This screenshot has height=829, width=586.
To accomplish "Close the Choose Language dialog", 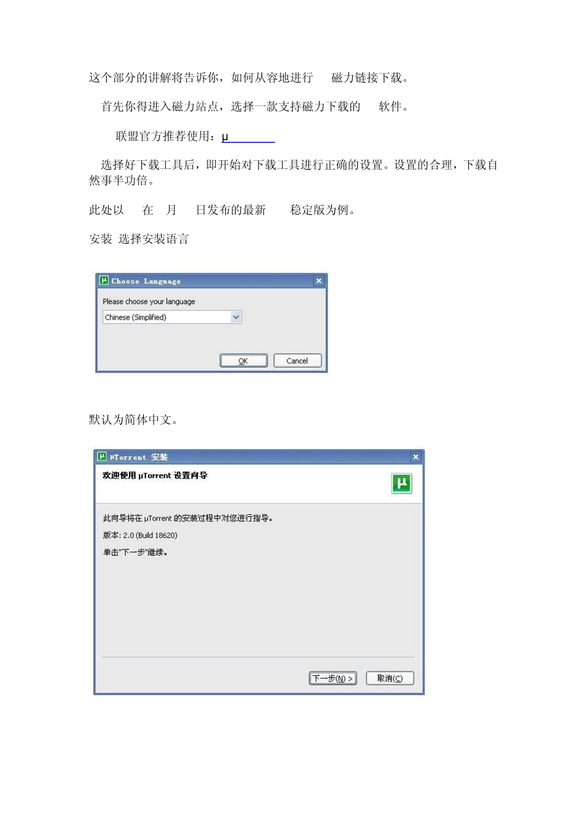I will (x=319, y=281).
